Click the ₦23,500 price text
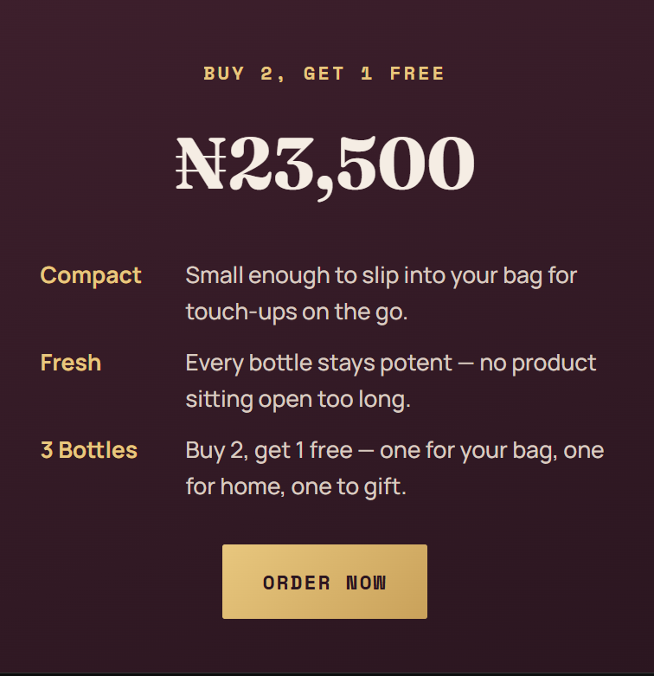This screenshot has width=654, height=676. click(325, 166)
